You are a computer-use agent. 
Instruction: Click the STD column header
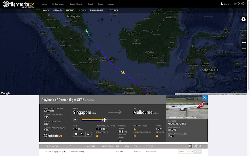118,146
